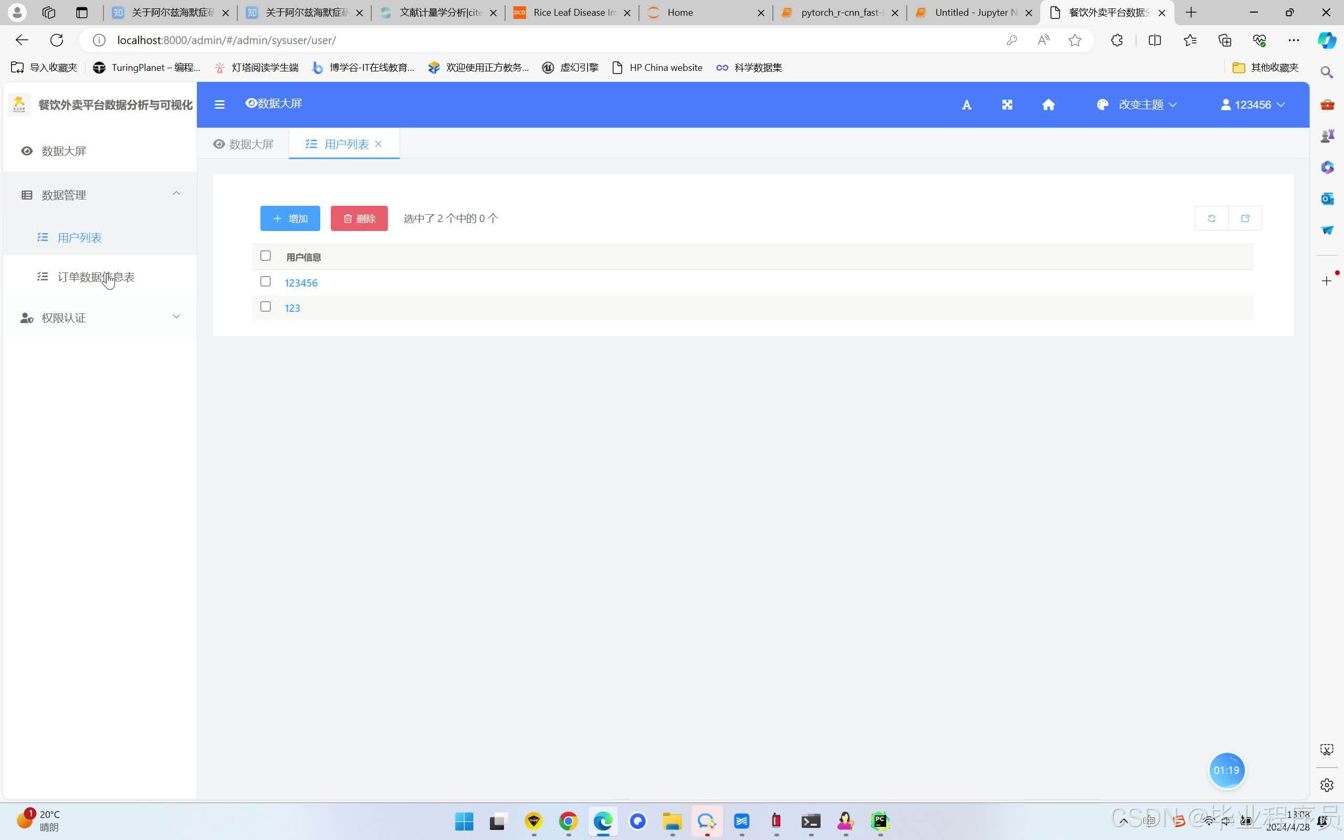
Task: Check the select-all header checkbox
Action: tap(266, 256)
